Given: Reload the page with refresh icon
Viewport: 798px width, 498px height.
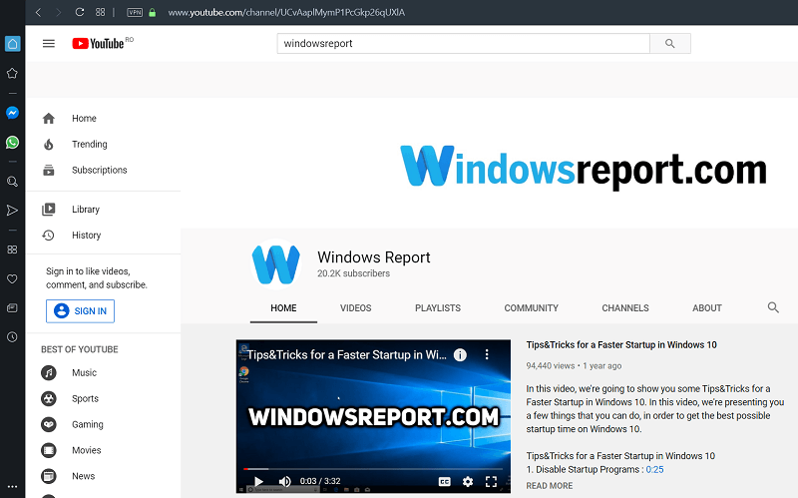Looking at the screenshot, I should click(x=80, y=12).
